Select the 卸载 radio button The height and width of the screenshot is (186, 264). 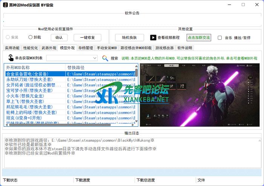pyautogui.click(x=31, y=37)
